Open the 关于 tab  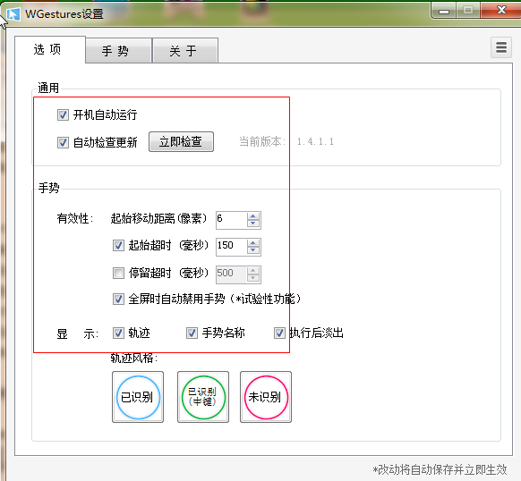click(185, 51)
